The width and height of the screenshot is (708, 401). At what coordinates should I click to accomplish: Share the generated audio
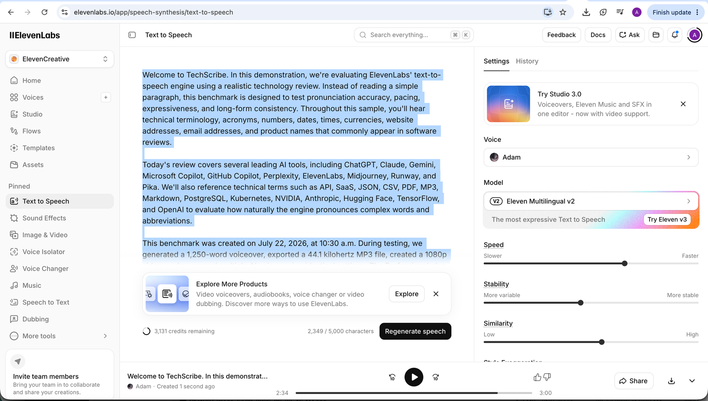(x=634, y=381)
